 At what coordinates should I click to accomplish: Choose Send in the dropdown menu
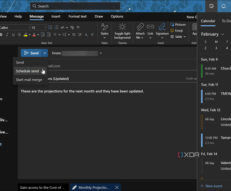point(30,62)
